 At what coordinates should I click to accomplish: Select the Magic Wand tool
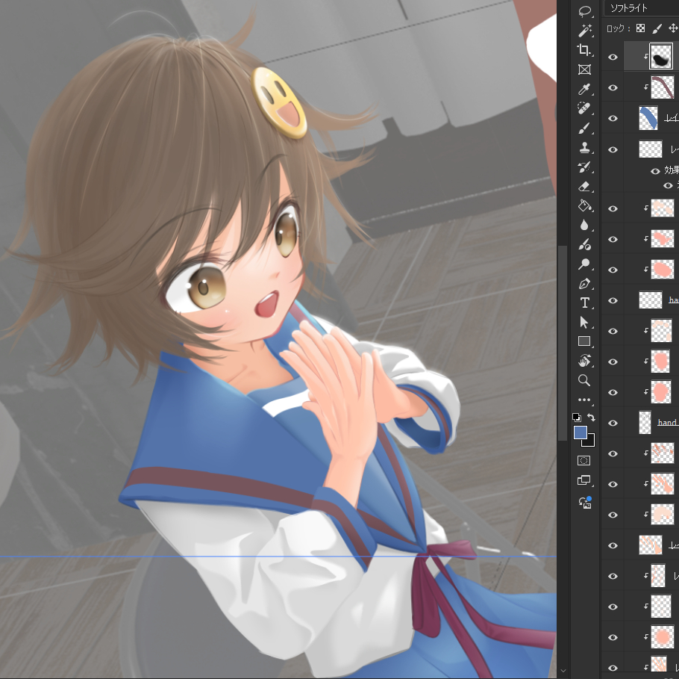[x=585, y=31]
